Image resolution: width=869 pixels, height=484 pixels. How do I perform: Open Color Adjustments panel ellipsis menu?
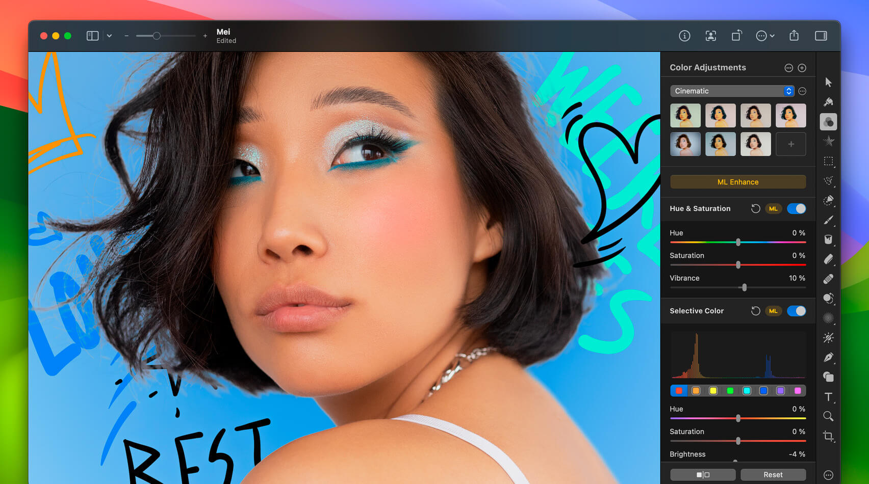coord(788,68)
